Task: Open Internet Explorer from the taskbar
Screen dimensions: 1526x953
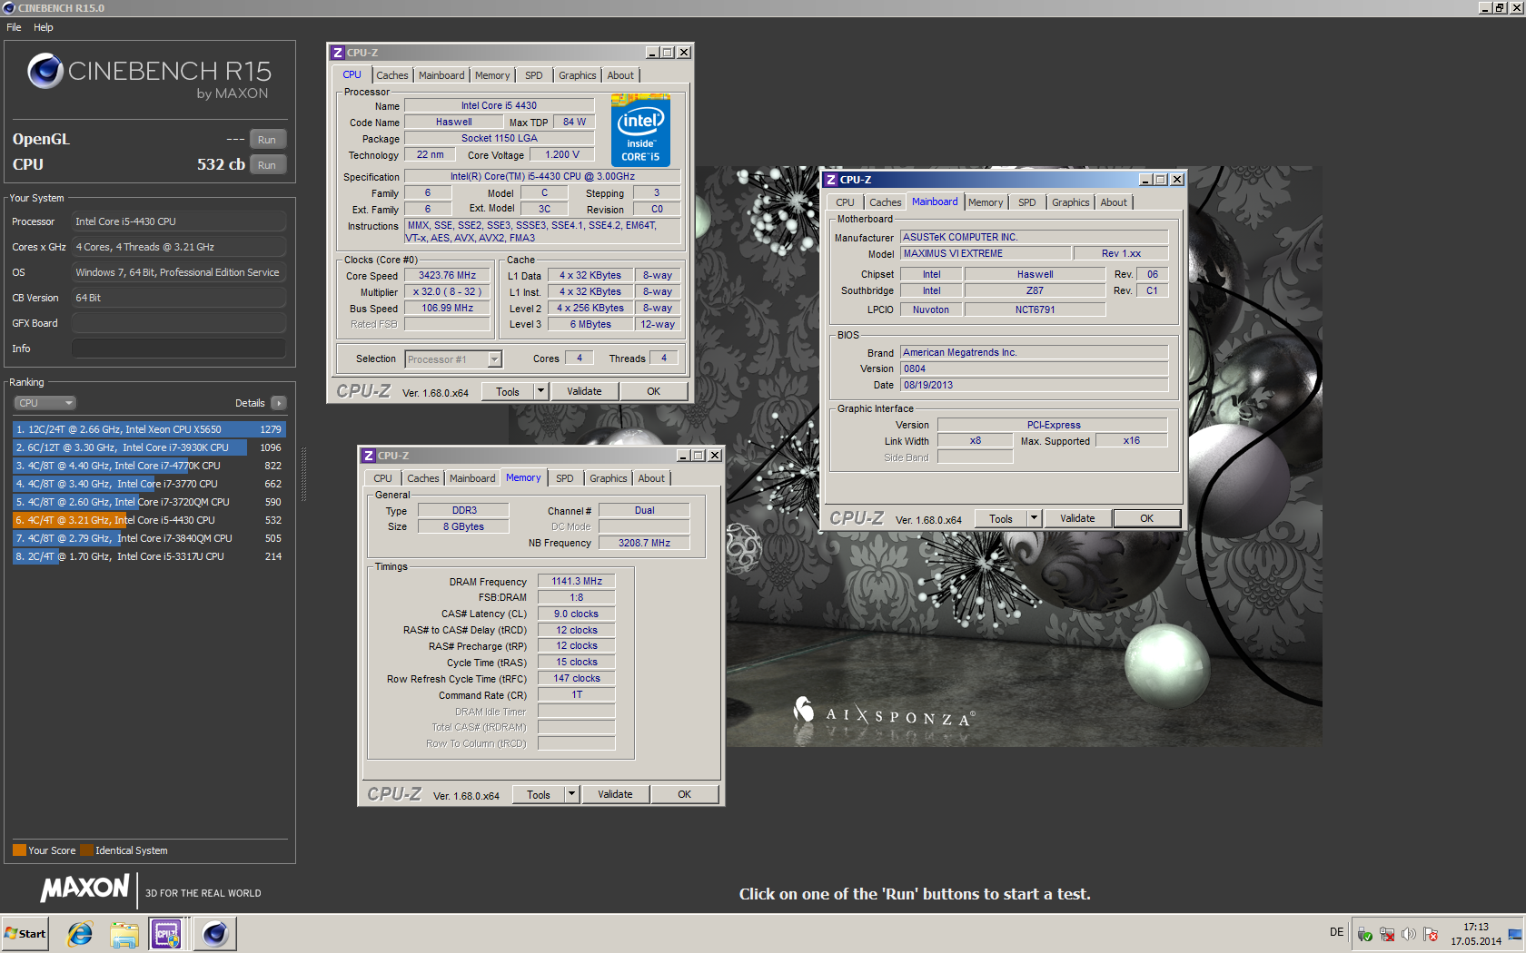Action: click(80, 933)
